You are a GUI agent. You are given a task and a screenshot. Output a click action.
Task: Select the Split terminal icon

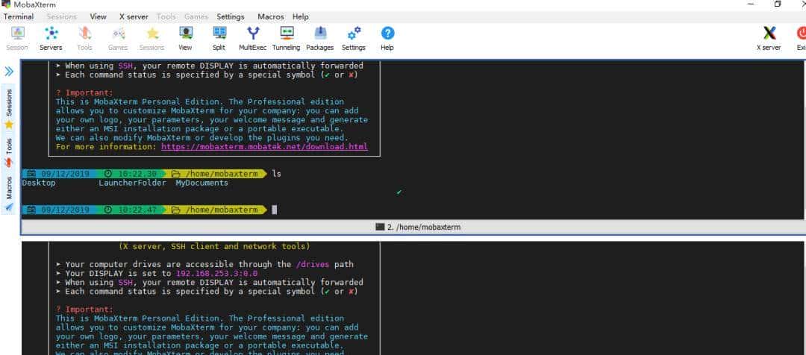tap(219, 34)
